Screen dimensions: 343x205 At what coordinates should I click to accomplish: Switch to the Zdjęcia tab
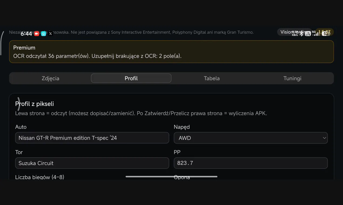[51, 78]
